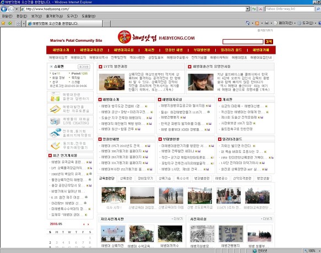Switch to the 특수수색 photo tab

tap(182, 178)
